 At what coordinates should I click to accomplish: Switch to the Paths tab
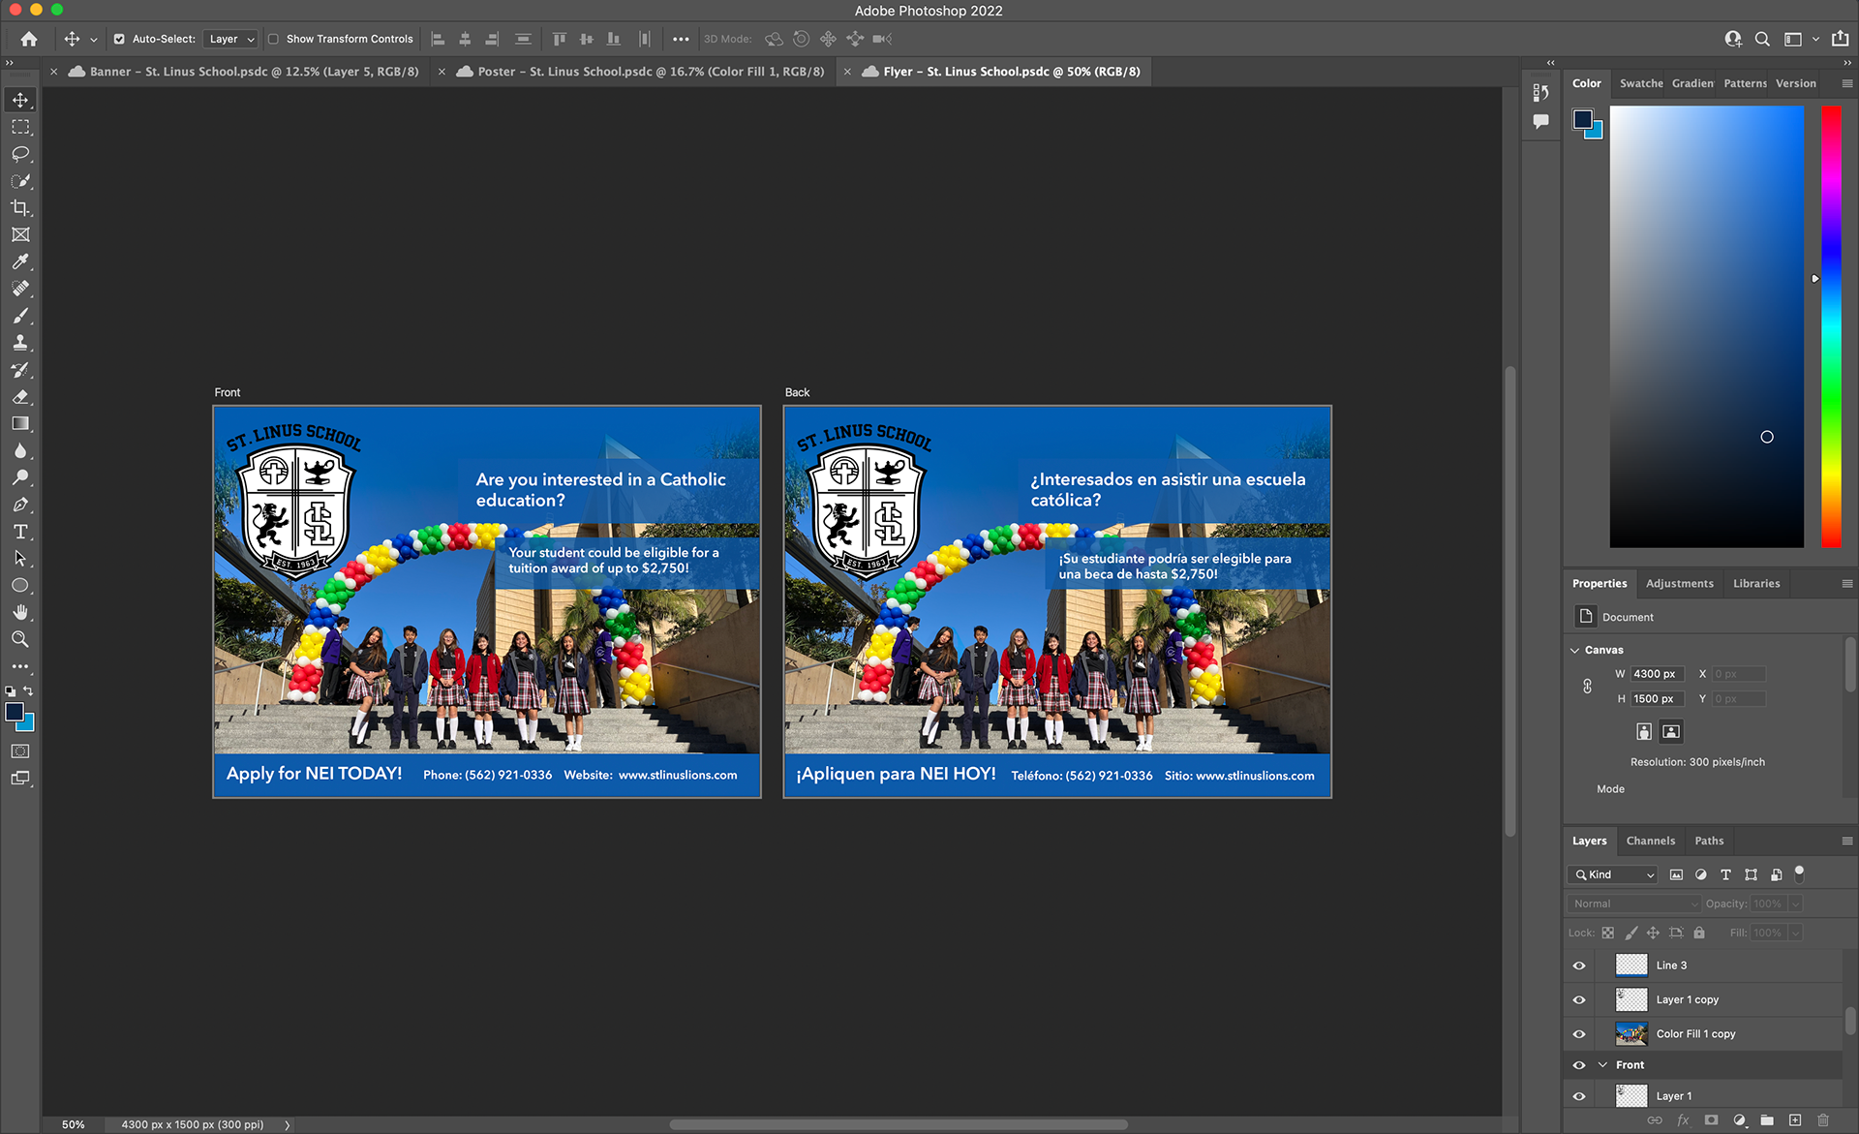(x=1709, y=841)
